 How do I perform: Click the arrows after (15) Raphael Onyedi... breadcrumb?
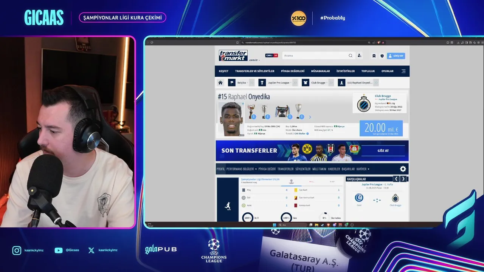point(376,83)
